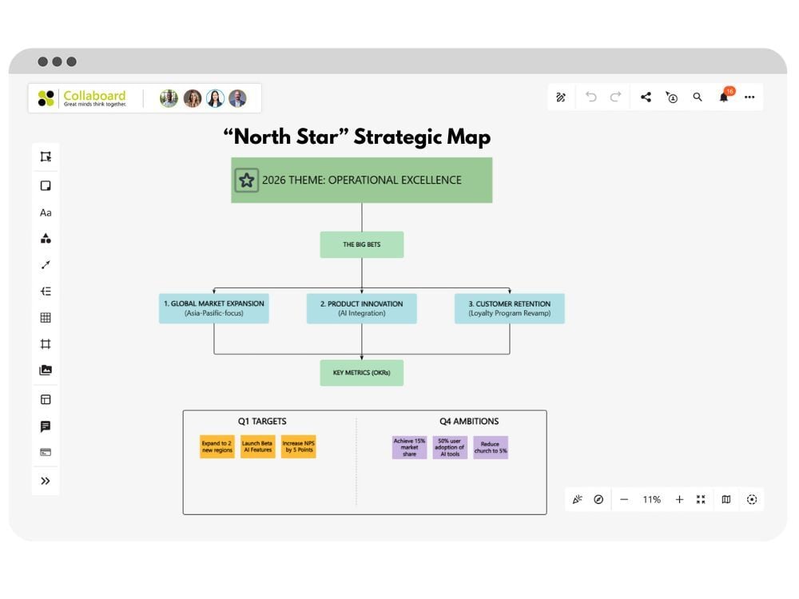Select the frame tool in the sidebar
The height and width of the screenshot is (599, 799).
tap(46, 343)
